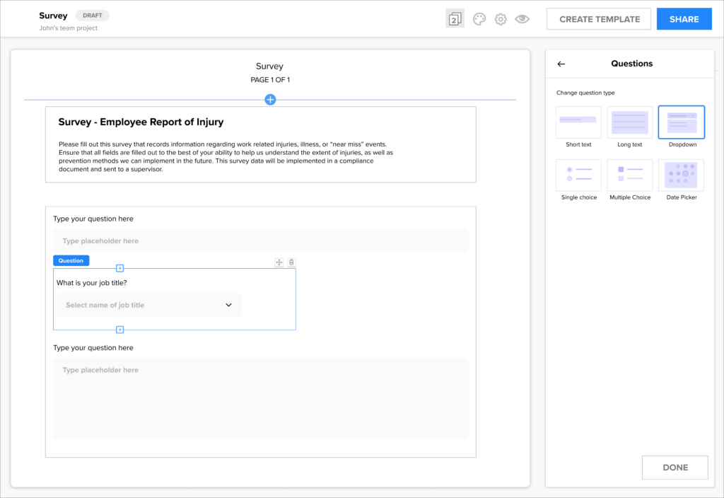This screenshot has height=498, width=724.
Task: Select the Multiple Choice question type
Action: click(x=630, y=175)
